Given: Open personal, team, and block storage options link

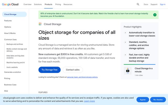Looking at the screenshot, I should (x=82, y=77).
